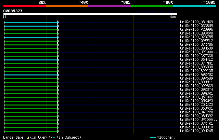Click the cyan alignment bar for Q6H4L2
Image resolution: width=219 pixels, height=140 pixels.
pos(31,60)
